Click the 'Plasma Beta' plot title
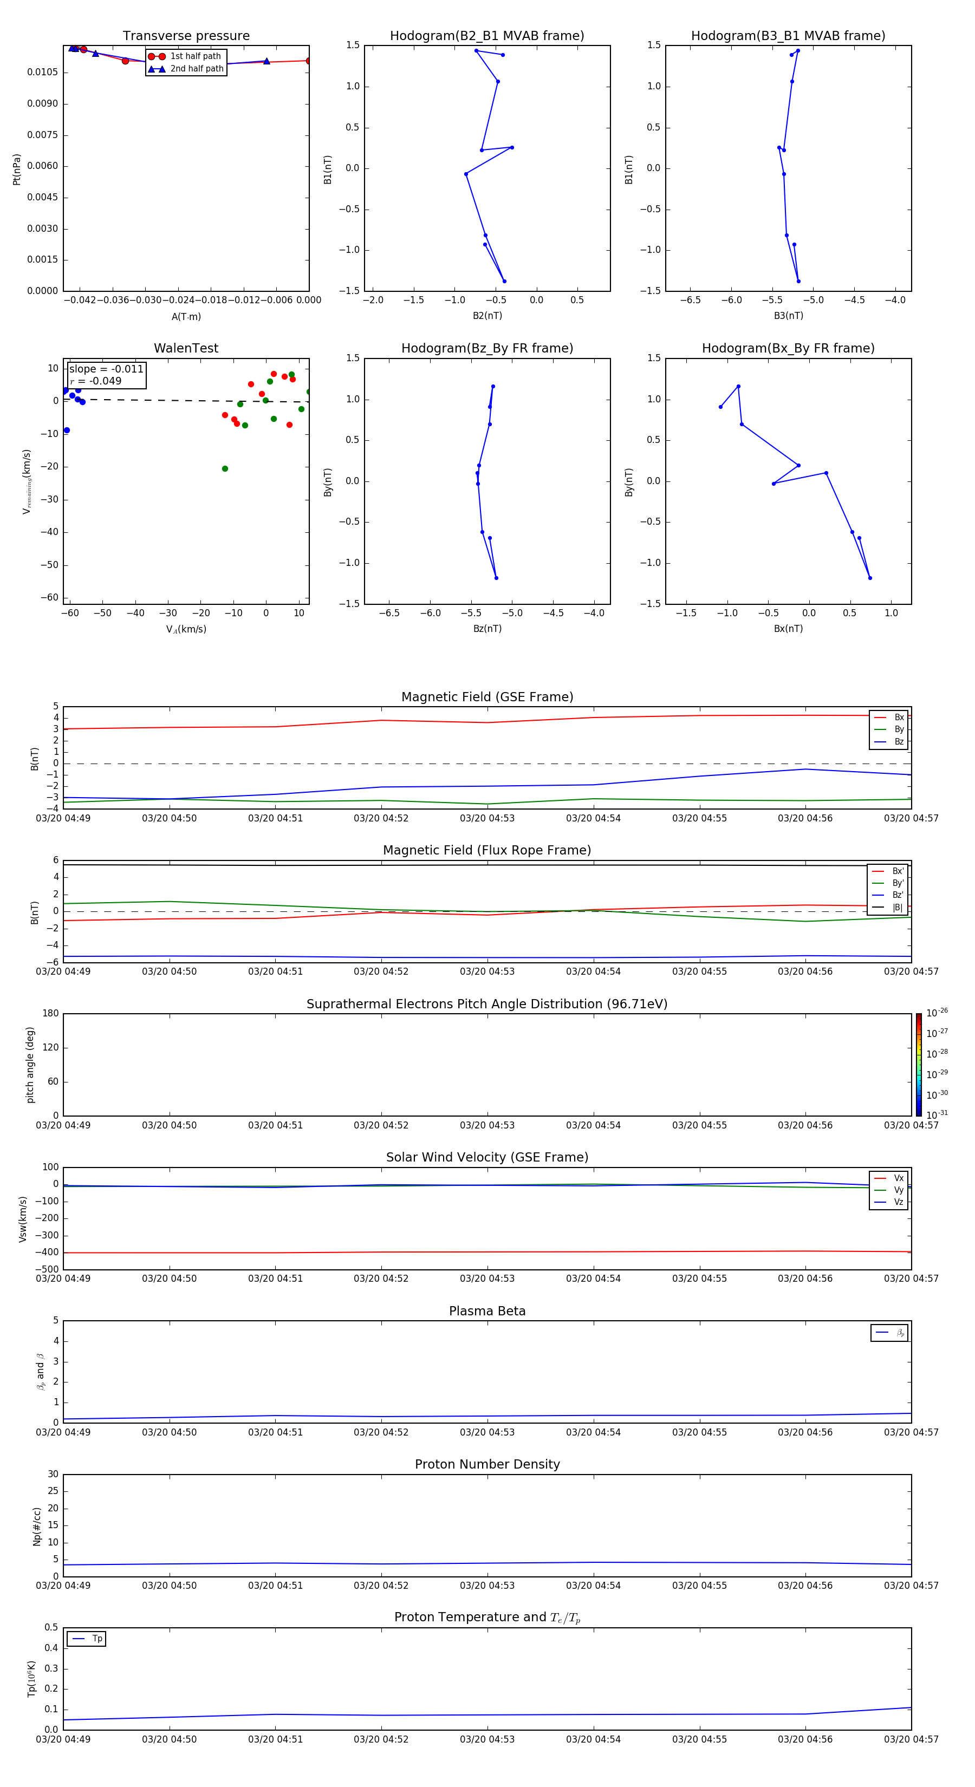Viewport: 975px width, 1787px height. coord(487,1311)
